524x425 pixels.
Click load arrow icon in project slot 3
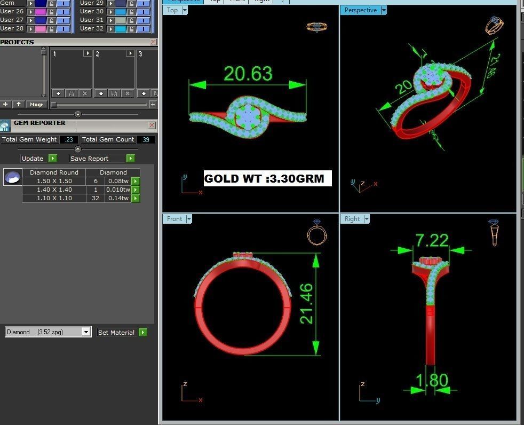tap(144, 93)
